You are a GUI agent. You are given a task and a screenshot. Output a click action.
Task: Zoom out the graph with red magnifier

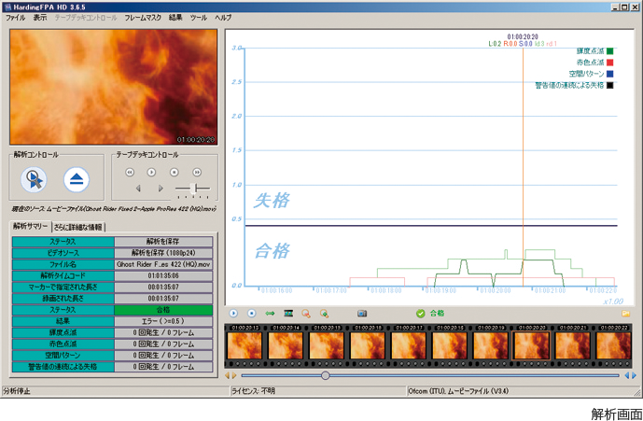(x=306, y=314)
